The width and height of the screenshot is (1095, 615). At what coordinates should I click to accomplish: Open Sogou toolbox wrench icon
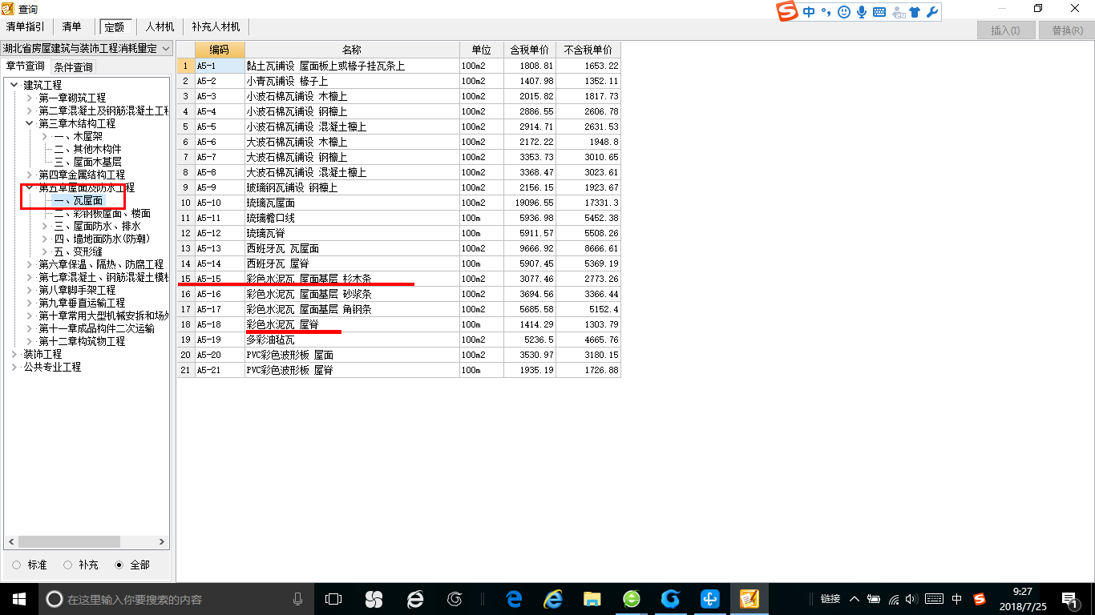tap(931, 12)
